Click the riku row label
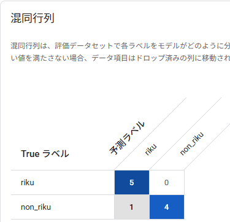 coord(28,182)
